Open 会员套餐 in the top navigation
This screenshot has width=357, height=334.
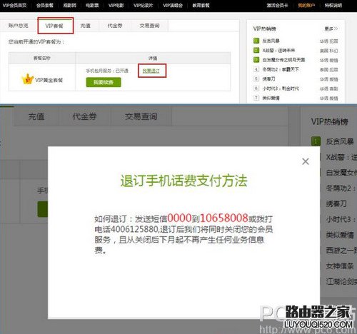click(45, 5)
